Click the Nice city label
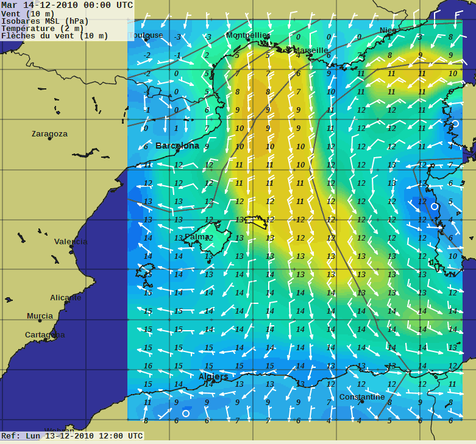The height and width of the screenshot is (444, 476). [388, 30]
